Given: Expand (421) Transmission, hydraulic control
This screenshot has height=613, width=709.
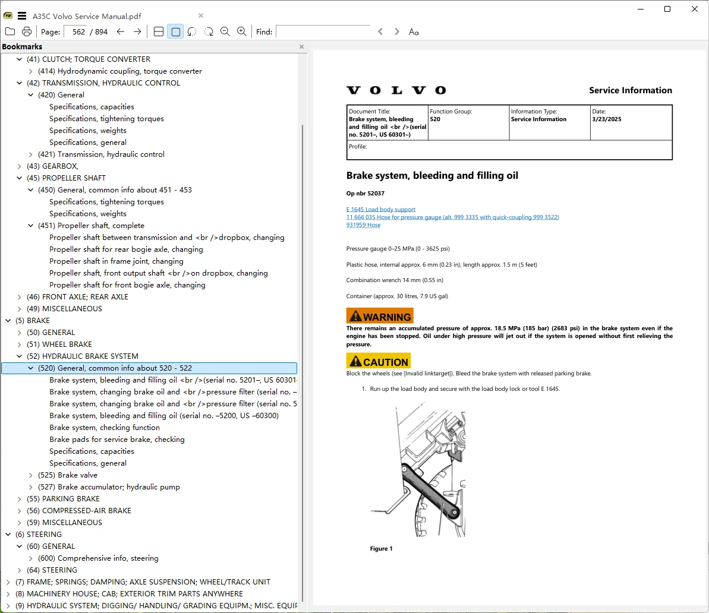Looking at the screenshot, I should pyautogui.click(x=31, y=154).
